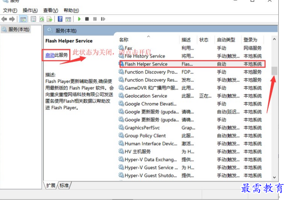Sort by the 状态 column header

pos(204,40)
